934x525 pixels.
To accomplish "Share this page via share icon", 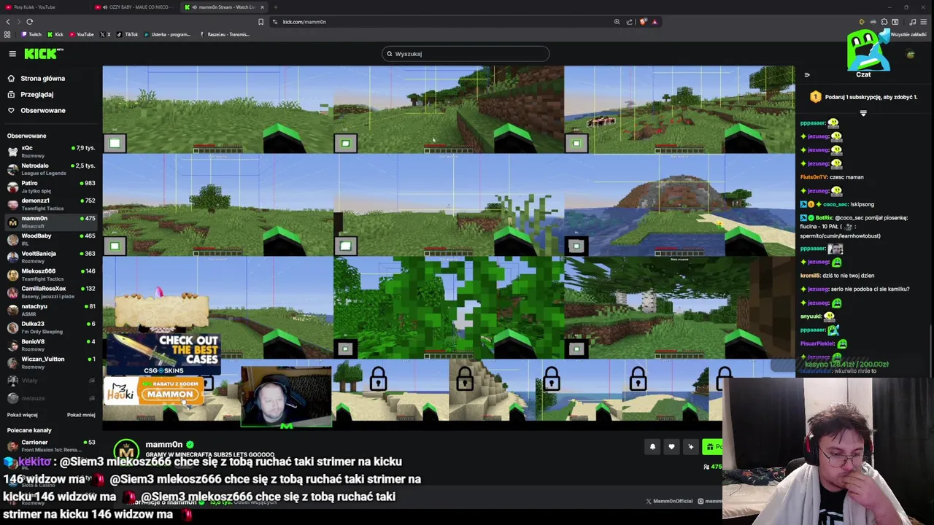I will pos(630,22).
